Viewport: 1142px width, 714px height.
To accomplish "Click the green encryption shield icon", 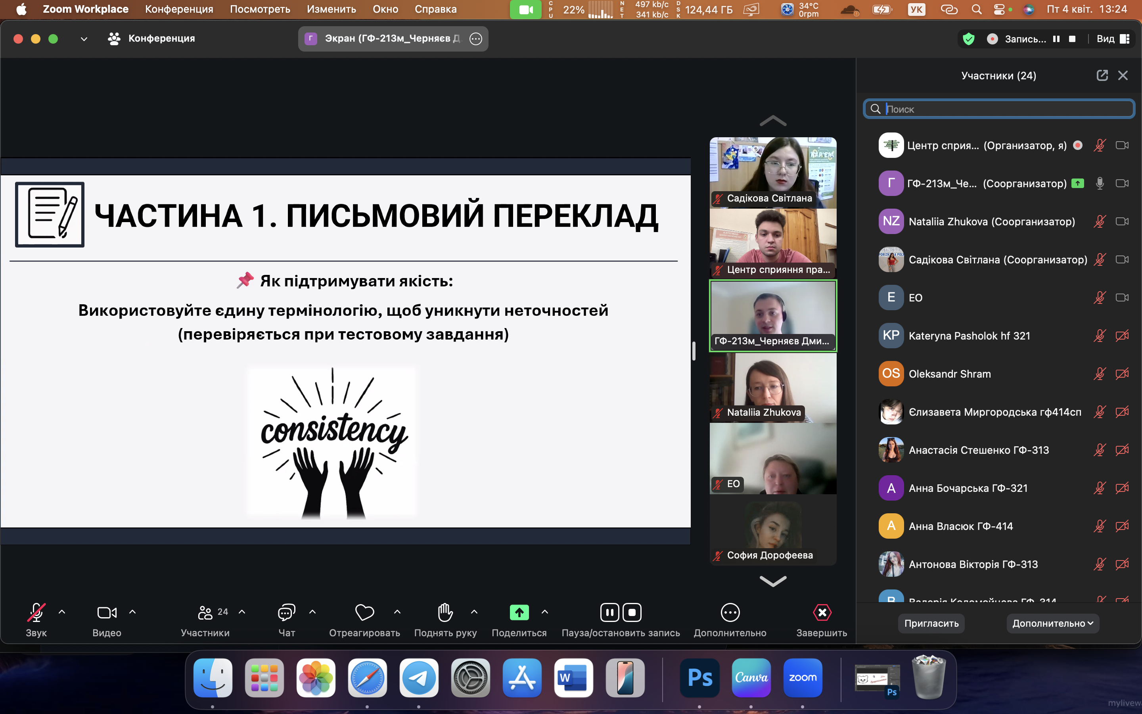I will coord(968,39).
